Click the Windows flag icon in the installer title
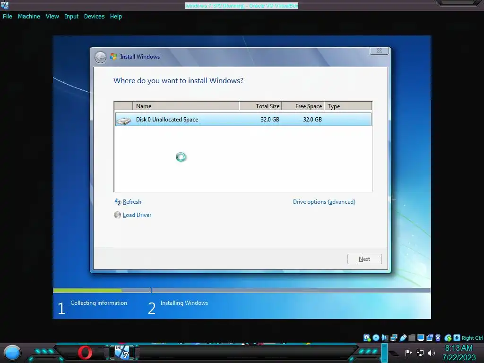 click(113, 57)
